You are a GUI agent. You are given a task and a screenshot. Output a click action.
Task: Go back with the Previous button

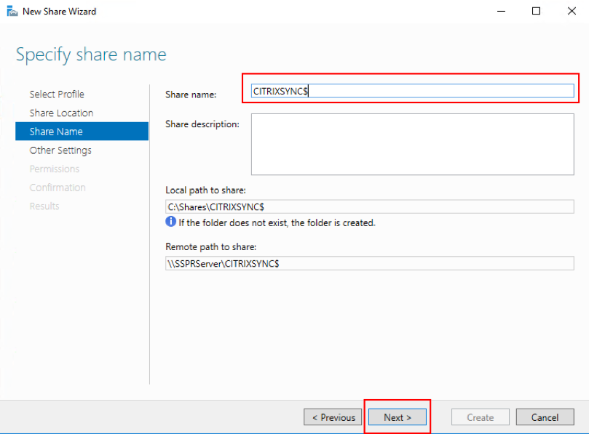click(333, 417)
